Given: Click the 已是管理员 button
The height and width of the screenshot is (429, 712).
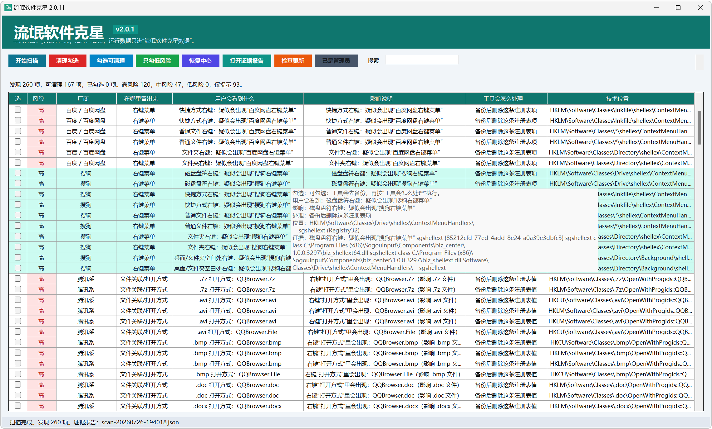Looking at the screenshot, I should tap(336, 61).
